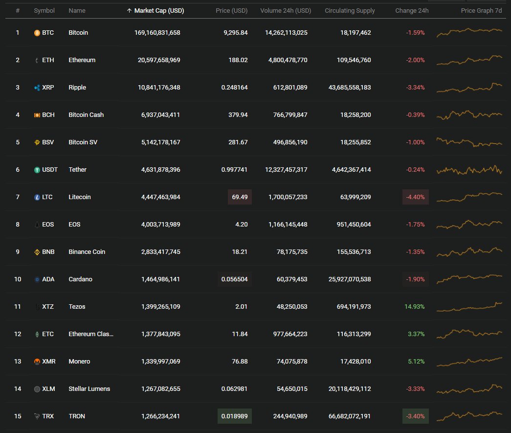The width and height of the screenshot is (511, 433).
Task: Click the Monero XMR icon
Action: pyautogui.click(x=37, y=362)
